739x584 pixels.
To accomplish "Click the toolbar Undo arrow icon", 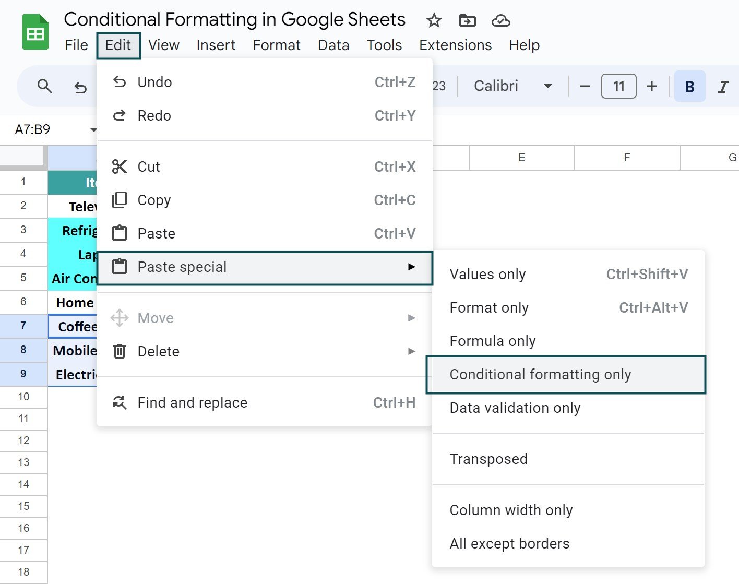I will pyautogui.click(x=80, y=87).
